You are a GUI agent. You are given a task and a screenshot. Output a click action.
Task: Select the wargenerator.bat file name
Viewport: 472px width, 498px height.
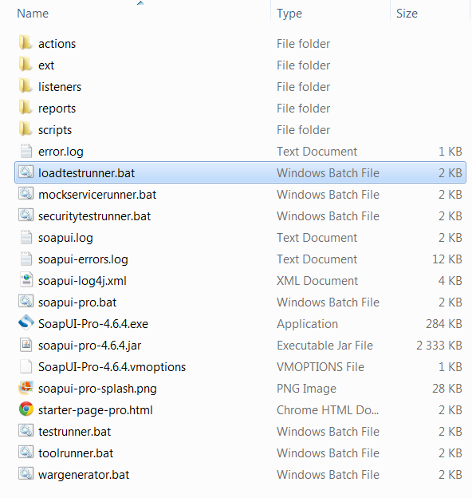[x=84, y=475]
